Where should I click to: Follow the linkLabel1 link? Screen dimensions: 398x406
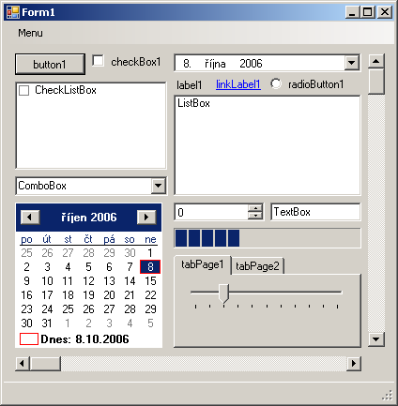[x=238, y=84]
